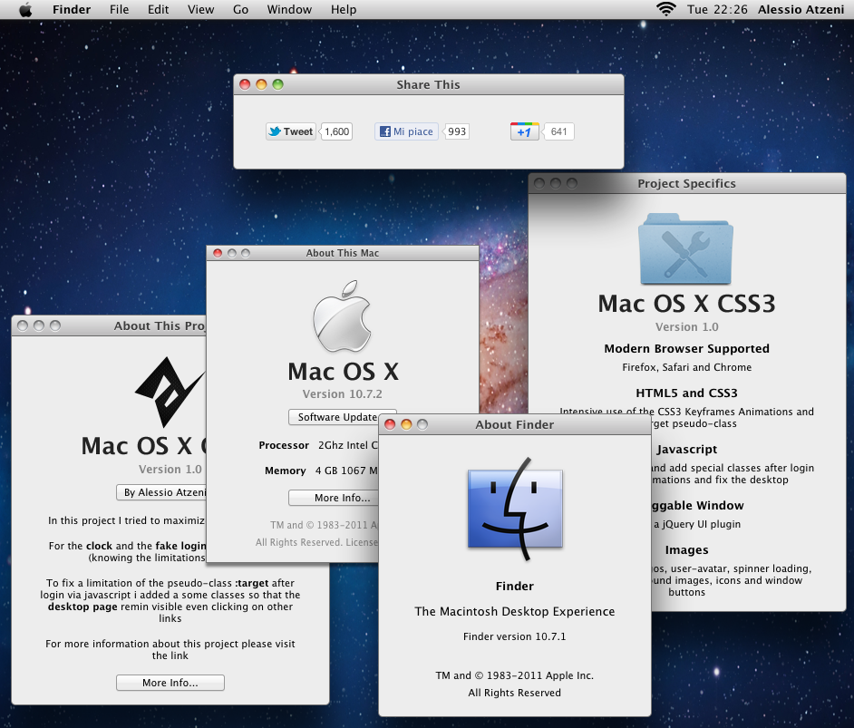
Task: Click the Javascript heading in Project Specifics
Action: click(686, 449)
